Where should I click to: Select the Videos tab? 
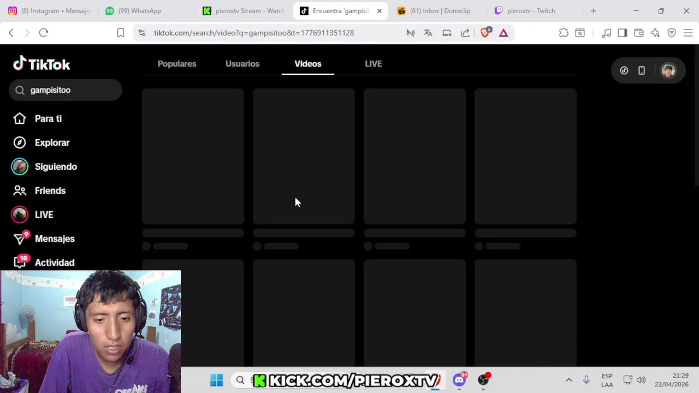[308, 64]
